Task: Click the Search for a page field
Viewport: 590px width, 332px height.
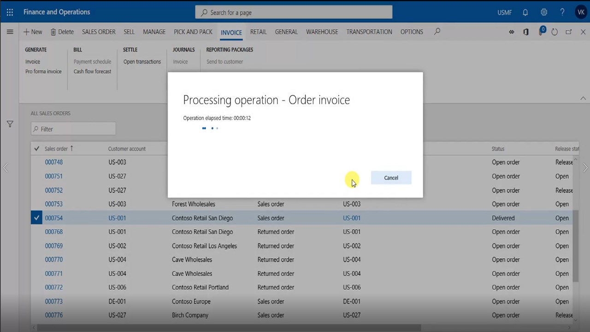Action: pyautogui.click(x=294, y=12)
